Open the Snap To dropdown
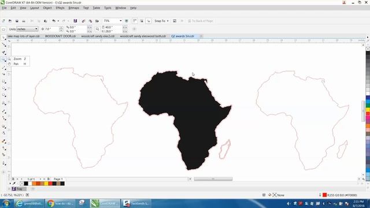 [x=162, y=21]
